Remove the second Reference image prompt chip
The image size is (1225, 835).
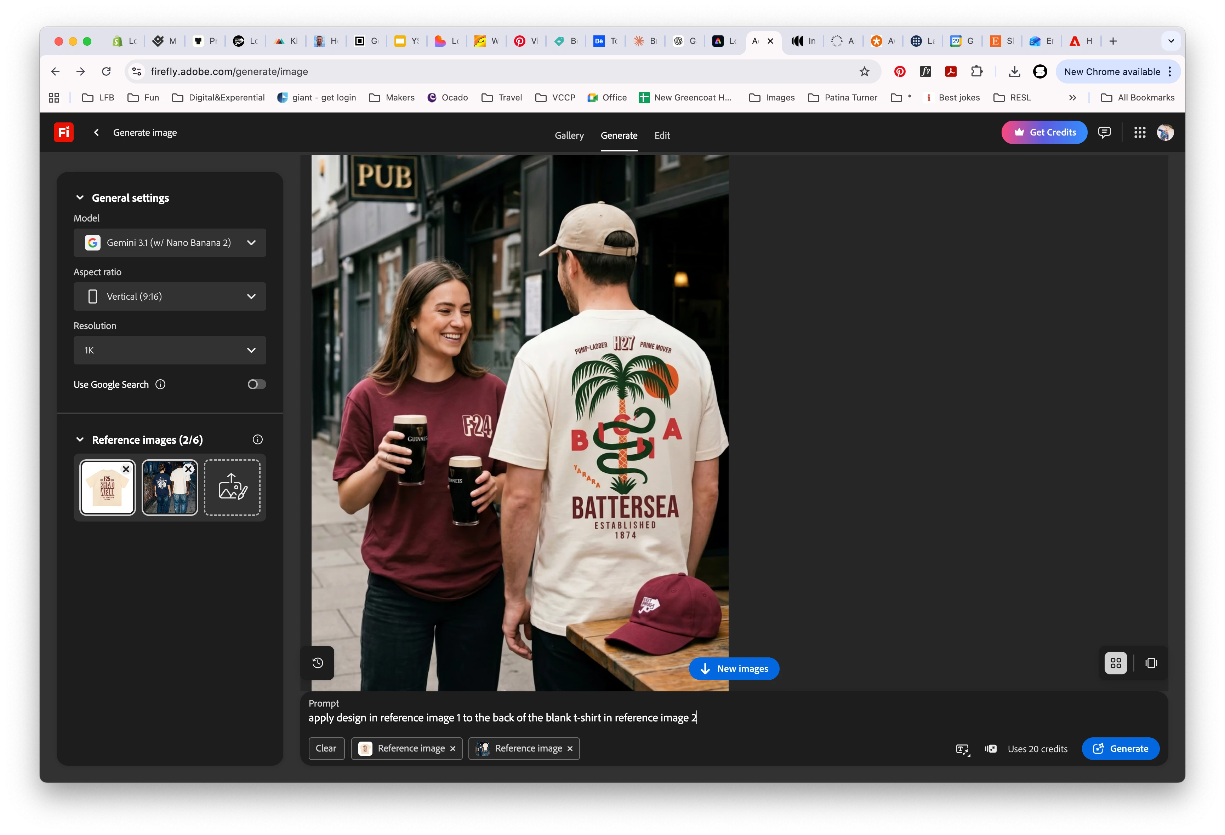(x=570, y=749)
